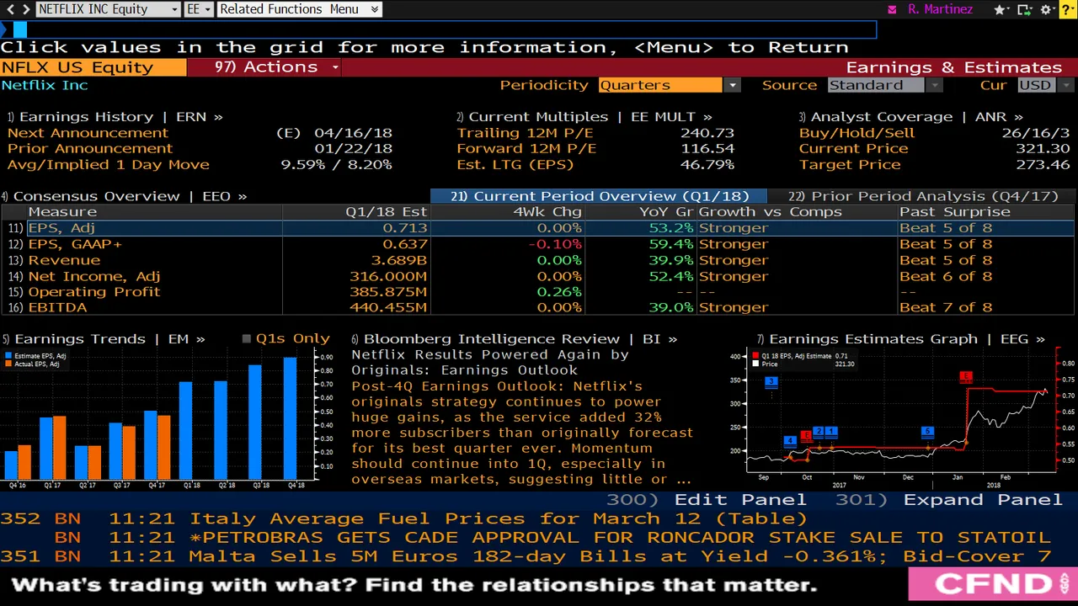Open Current Multiples | EE MULT link
The height and width of the screenshot is (606, 1078).
(x=584, y=117)
